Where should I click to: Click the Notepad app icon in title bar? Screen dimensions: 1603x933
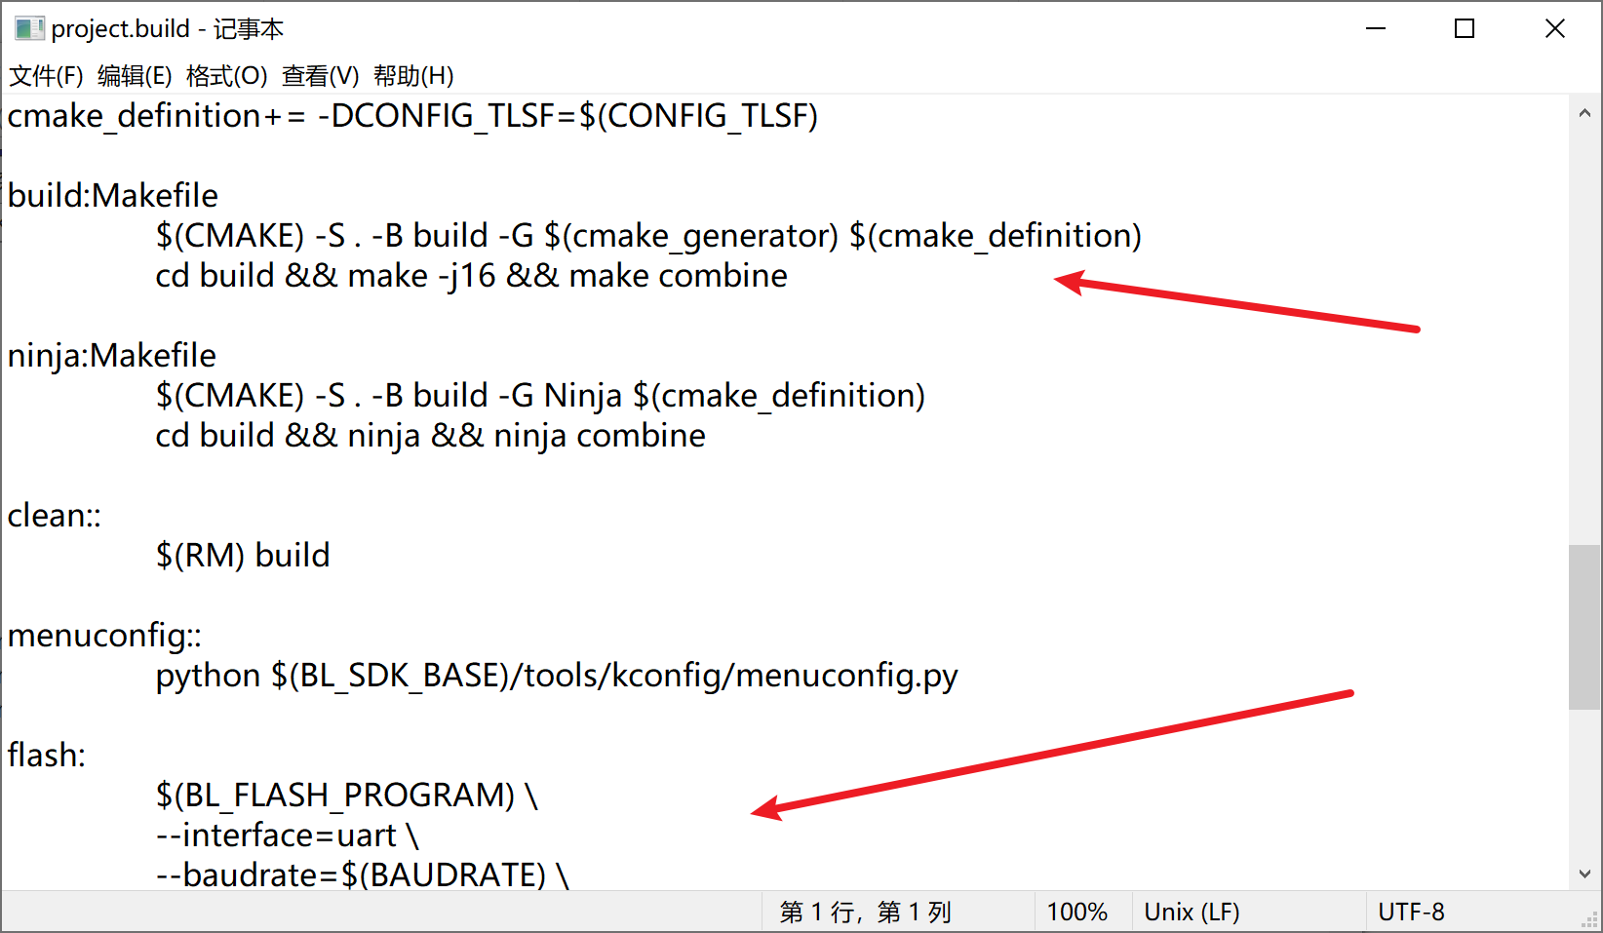pyautogui.click(x=29, y=28)
